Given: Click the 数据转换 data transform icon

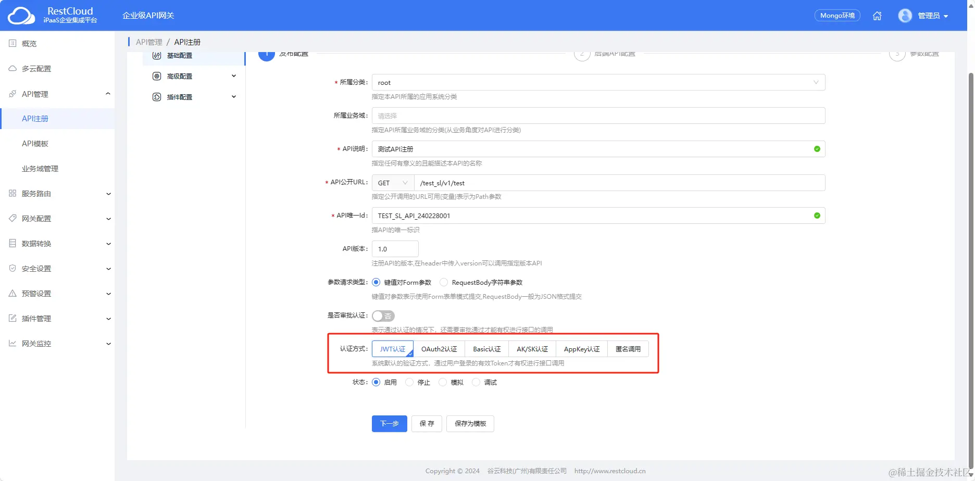Looking at the screenshot, I should pyautogui.click(x=12, y=243).
